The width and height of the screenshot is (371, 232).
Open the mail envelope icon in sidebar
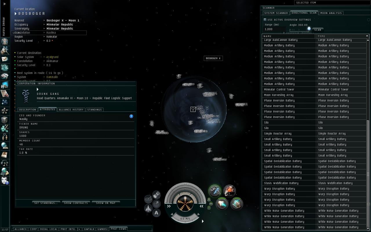point(5,59)
